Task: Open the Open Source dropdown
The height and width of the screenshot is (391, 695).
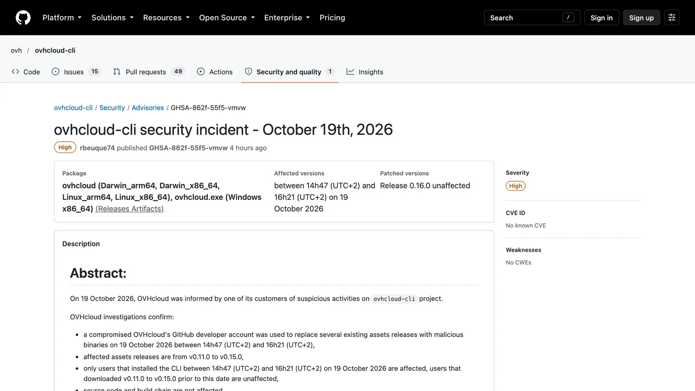Action: [227, 18]
